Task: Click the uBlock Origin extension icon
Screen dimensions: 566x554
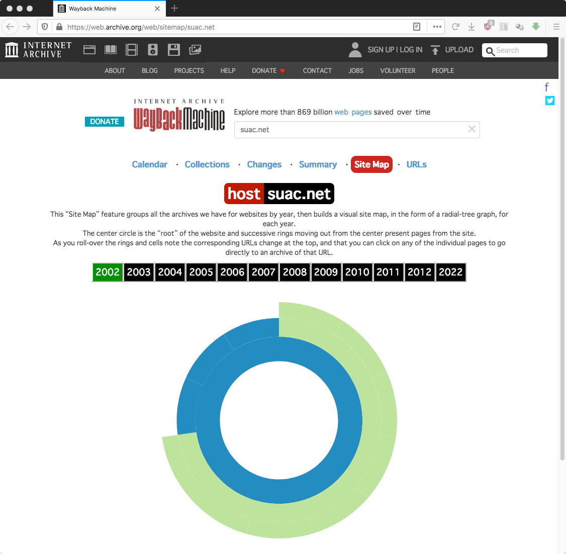Action: point(488,26)
